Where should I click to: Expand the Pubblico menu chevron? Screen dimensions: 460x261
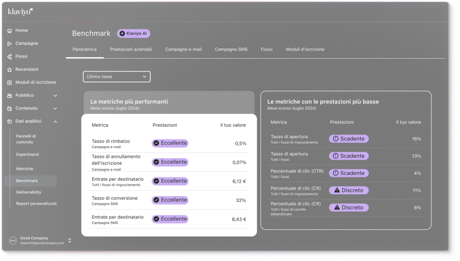55,96
